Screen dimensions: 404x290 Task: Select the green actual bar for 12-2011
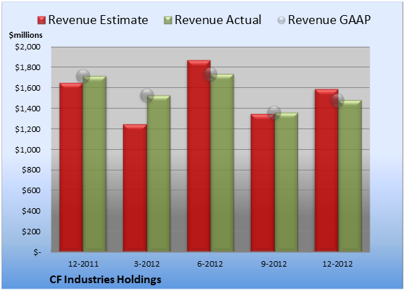click(x=95, y=164)
